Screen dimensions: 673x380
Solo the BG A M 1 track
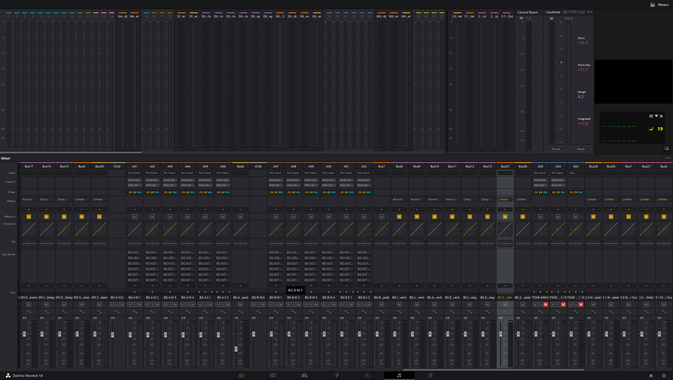click(135, 304)
